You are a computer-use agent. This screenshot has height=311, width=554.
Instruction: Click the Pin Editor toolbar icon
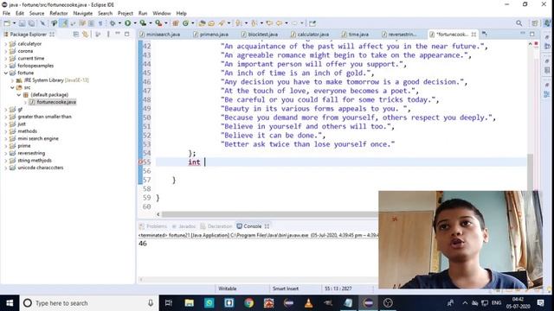tap(312, 23)
